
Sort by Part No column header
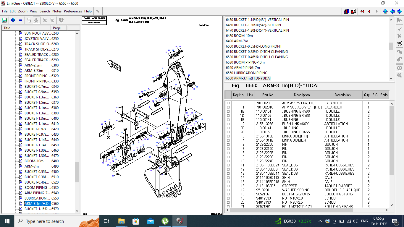tap(268, 95)
